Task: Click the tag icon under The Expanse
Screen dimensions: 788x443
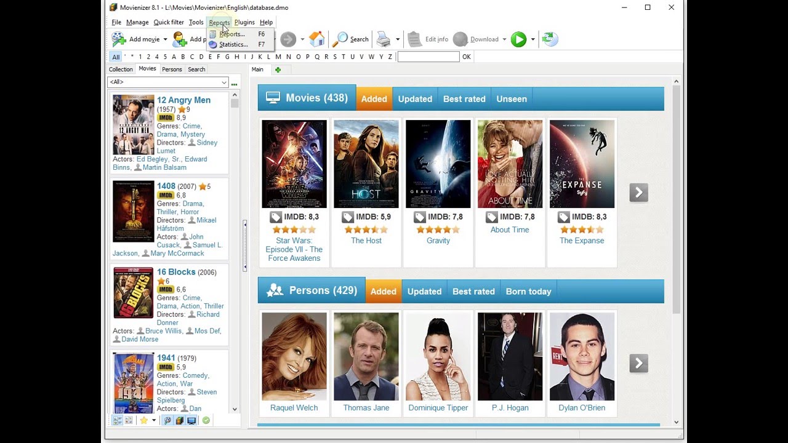Action: [563, 217]
